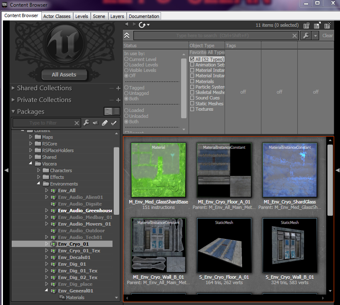The image size is (340, 305).
Task: Click the close browser panel icon
Action: [x=327, y=25]
